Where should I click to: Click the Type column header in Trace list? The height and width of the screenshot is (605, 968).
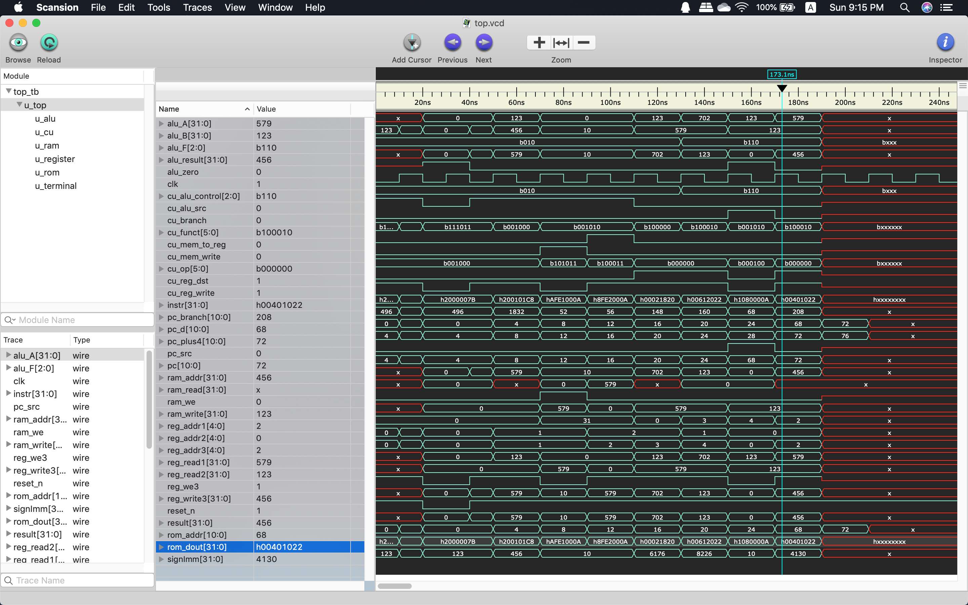click(107, 340)
